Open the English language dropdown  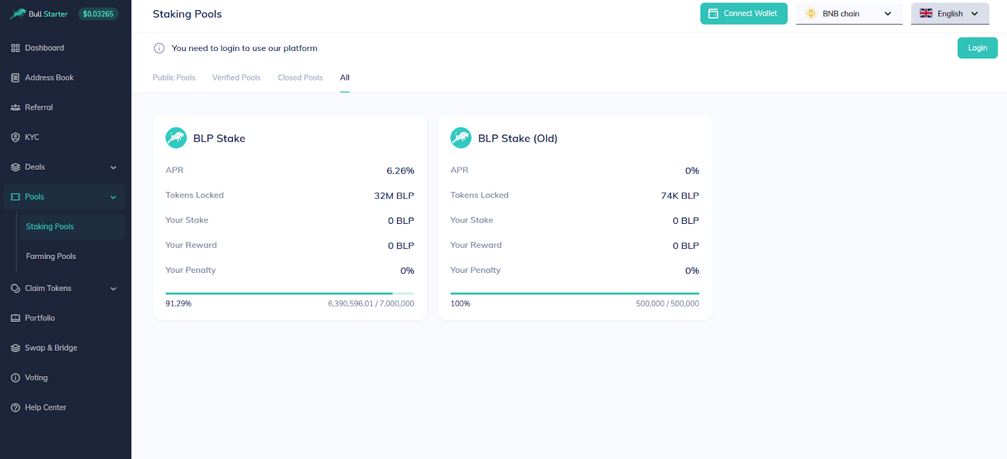pyautogui.click(x=950, y=14)
